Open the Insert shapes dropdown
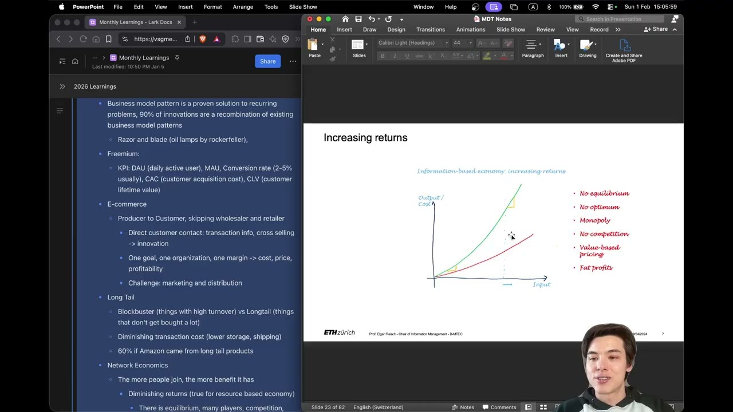The width and height of the screenshot is (733, 412). click(561, 48)
